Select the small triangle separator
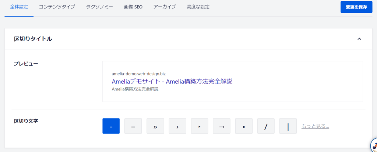Viewport: 377px width, 152px height. [199, 126]
